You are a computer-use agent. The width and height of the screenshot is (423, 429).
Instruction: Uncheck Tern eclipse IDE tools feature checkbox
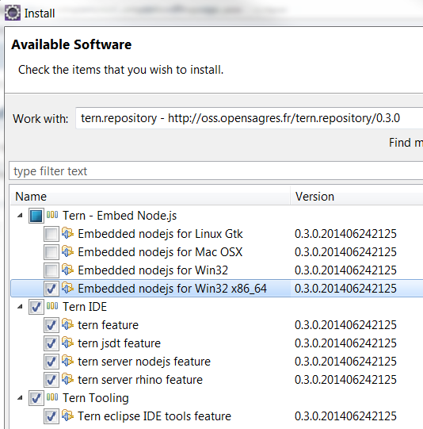point(51,416)
